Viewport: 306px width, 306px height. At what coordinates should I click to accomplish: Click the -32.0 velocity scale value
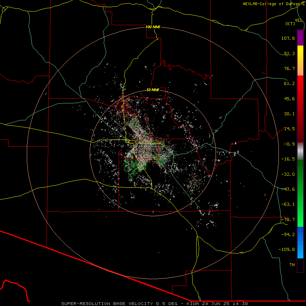288,174
